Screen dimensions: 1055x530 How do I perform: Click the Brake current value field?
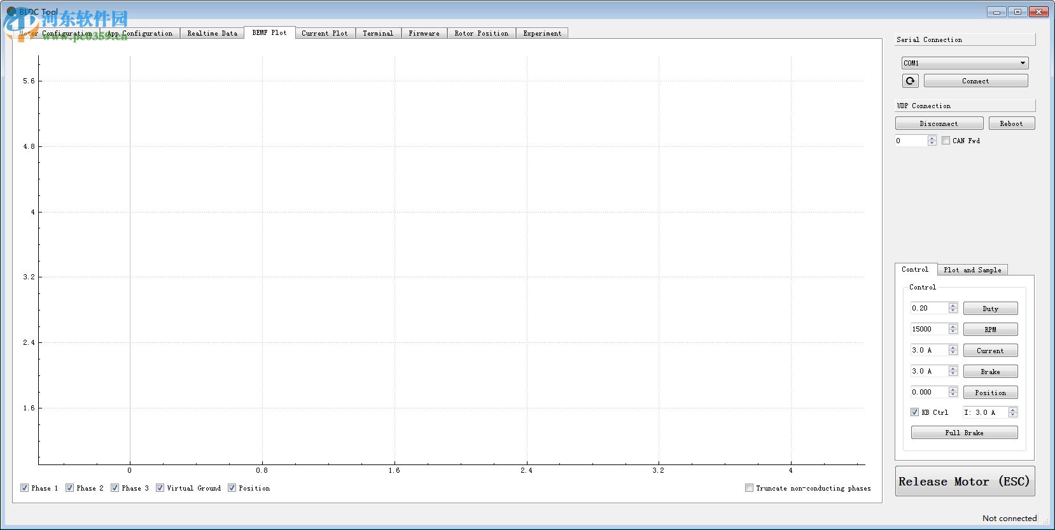pyautogui.click(x=930, y=371)
